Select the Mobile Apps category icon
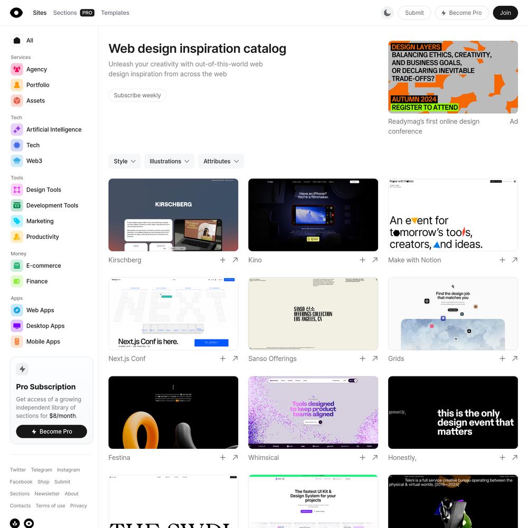Viewport: 528px width, 528px height. [17, 342]
